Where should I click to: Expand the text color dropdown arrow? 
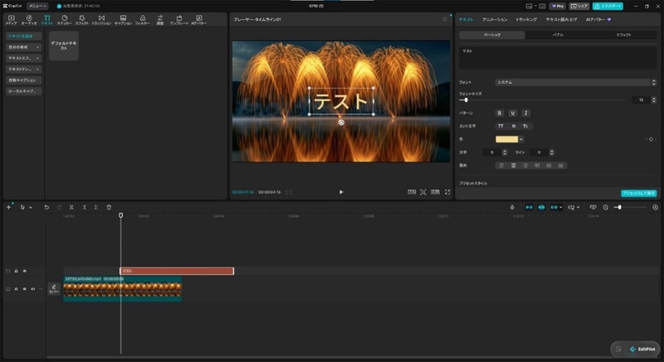[x=521, y=139]
